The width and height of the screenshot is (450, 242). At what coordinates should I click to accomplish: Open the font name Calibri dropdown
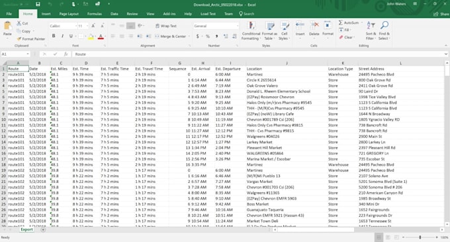(75, 26)
